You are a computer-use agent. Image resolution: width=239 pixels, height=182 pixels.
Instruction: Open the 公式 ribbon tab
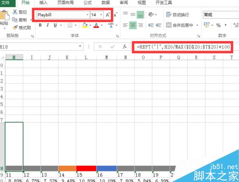87,3
